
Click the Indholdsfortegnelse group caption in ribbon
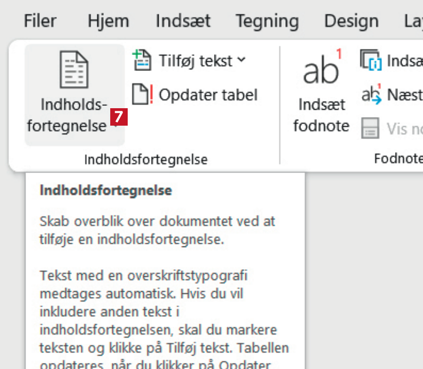pyautogui.click(x=146, y=160)
